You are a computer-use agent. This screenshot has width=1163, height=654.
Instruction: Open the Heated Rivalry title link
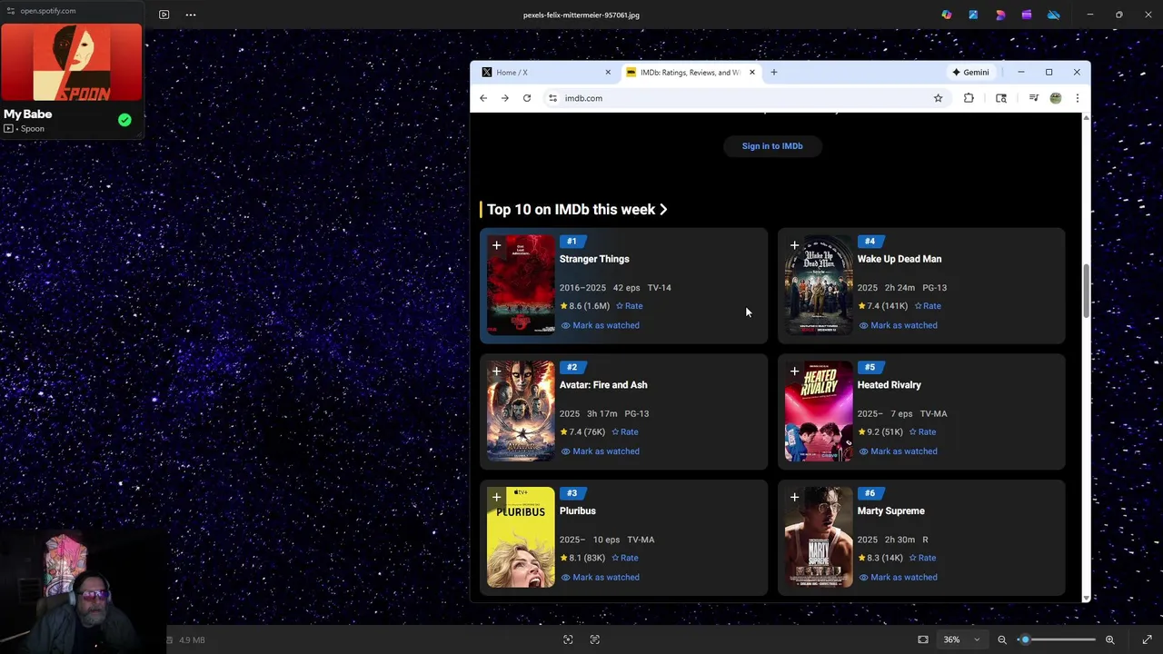pos(890,385)
